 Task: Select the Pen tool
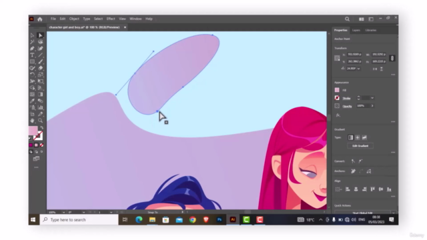point(33,49)
